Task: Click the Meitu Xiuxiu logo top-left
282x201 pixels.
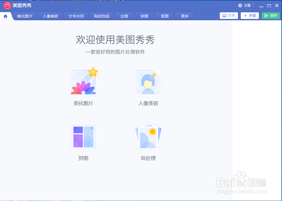Action: click(7, 5)
